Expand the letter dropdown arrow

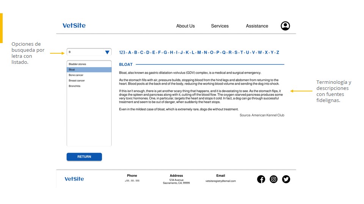[x=107, y=52]
